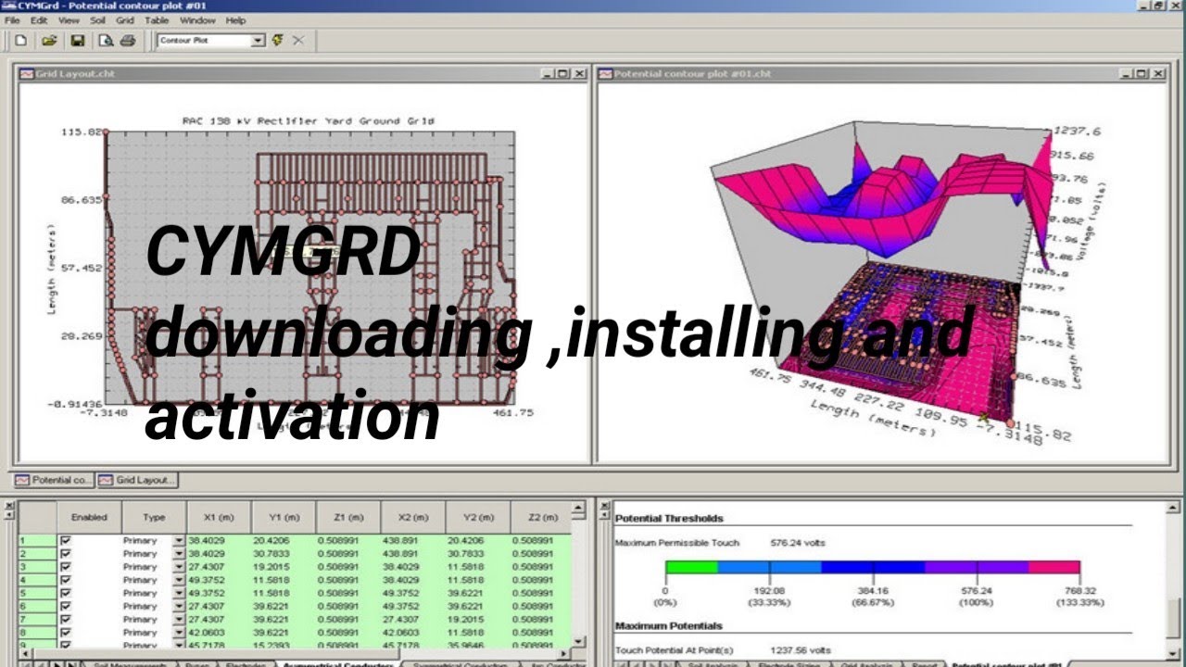
Task: Click the 576.24 volts permissible touch value
Action: (798, 542)
